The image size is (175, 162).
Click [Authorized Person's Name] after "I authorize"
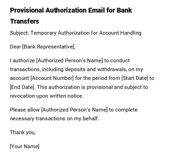pyautogui.click(x=69, y=61)
